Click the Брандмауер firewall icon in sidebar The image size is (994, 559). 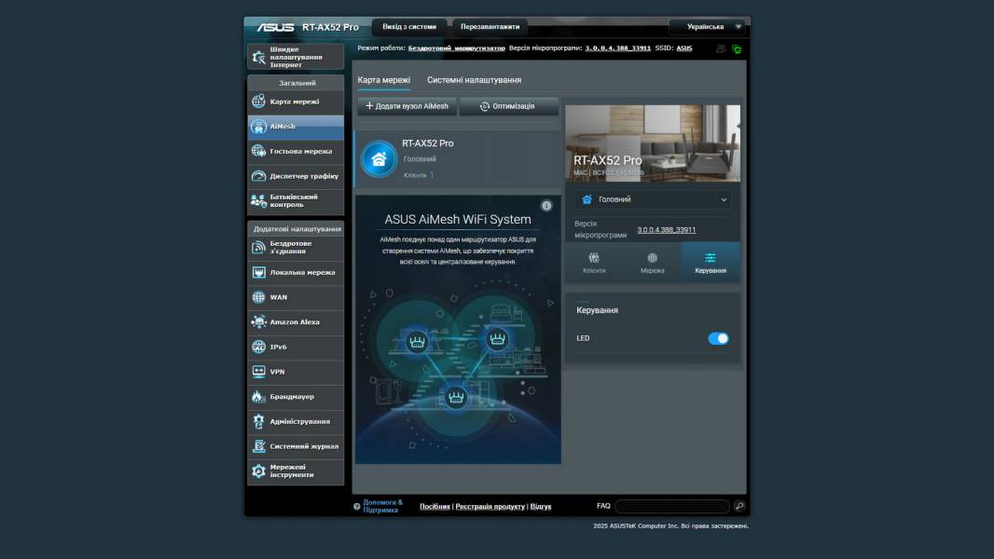point(258,397)
